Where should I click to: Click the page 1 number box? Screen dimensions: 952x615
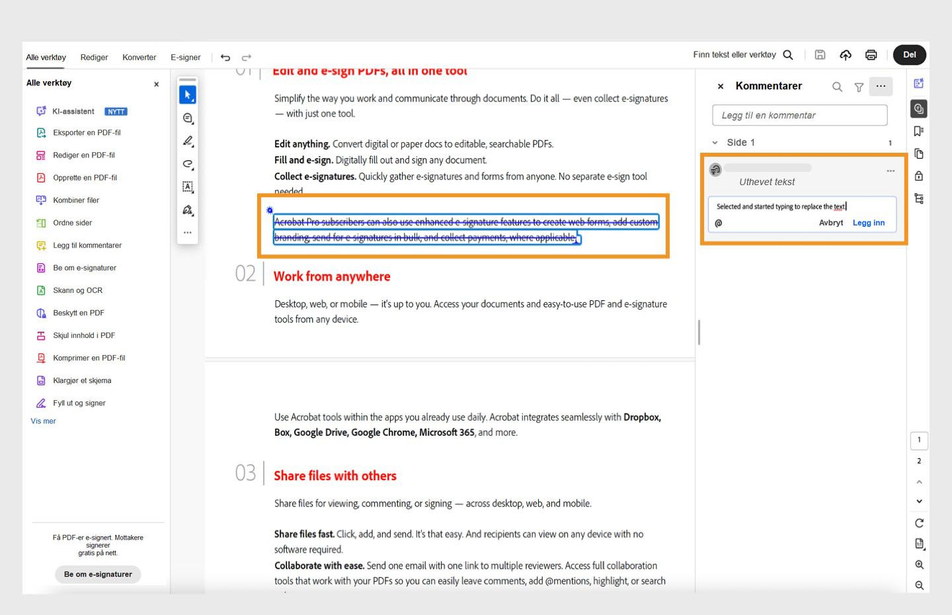(919, 440)
